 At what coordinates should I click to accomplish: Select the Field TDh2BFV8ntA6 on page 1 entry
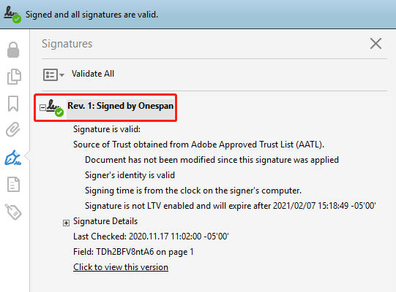click(133, 252)
